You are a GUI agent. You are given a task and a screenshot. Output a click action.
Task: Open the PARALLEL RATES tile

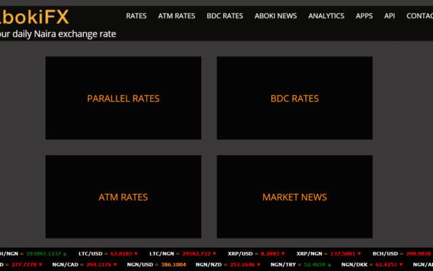123,98
